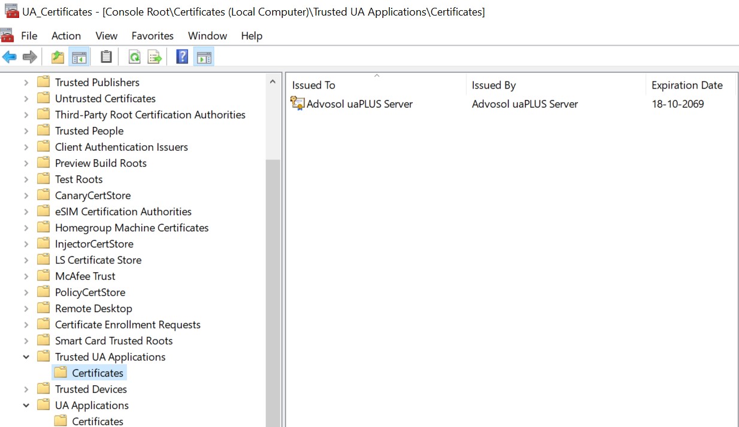
Task: Click the clipboard Paste toolbar icon
Action: pos(106,57)
